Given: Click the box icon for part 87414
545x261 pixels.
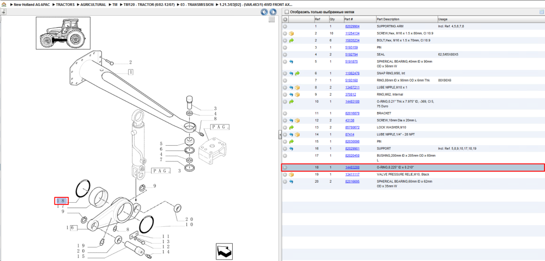Looking at the screenshot, I should click(x=297, y=134).
